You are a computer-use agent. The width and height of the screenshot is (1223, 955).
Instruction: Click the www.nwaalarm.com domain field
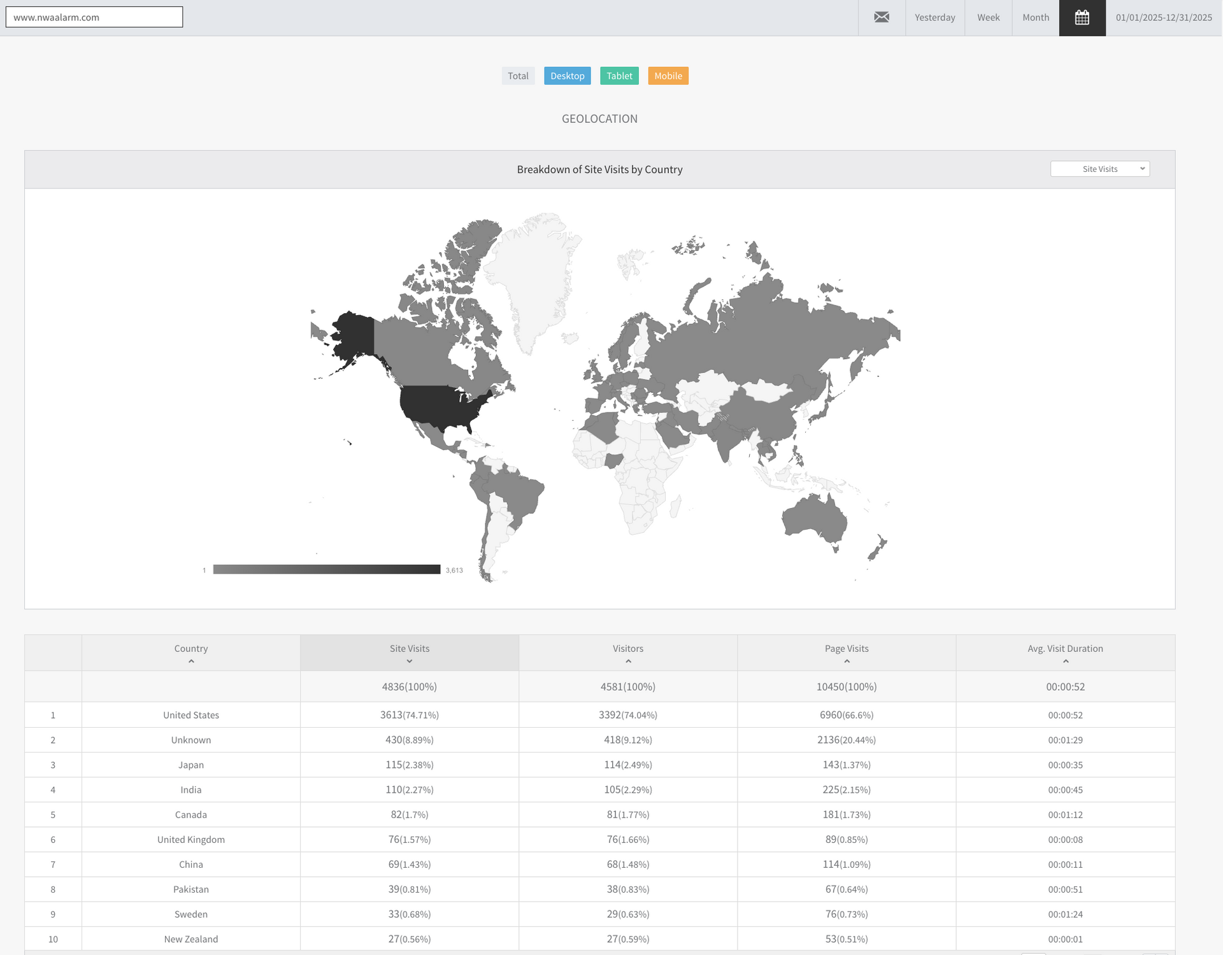(x=94, y=17)
